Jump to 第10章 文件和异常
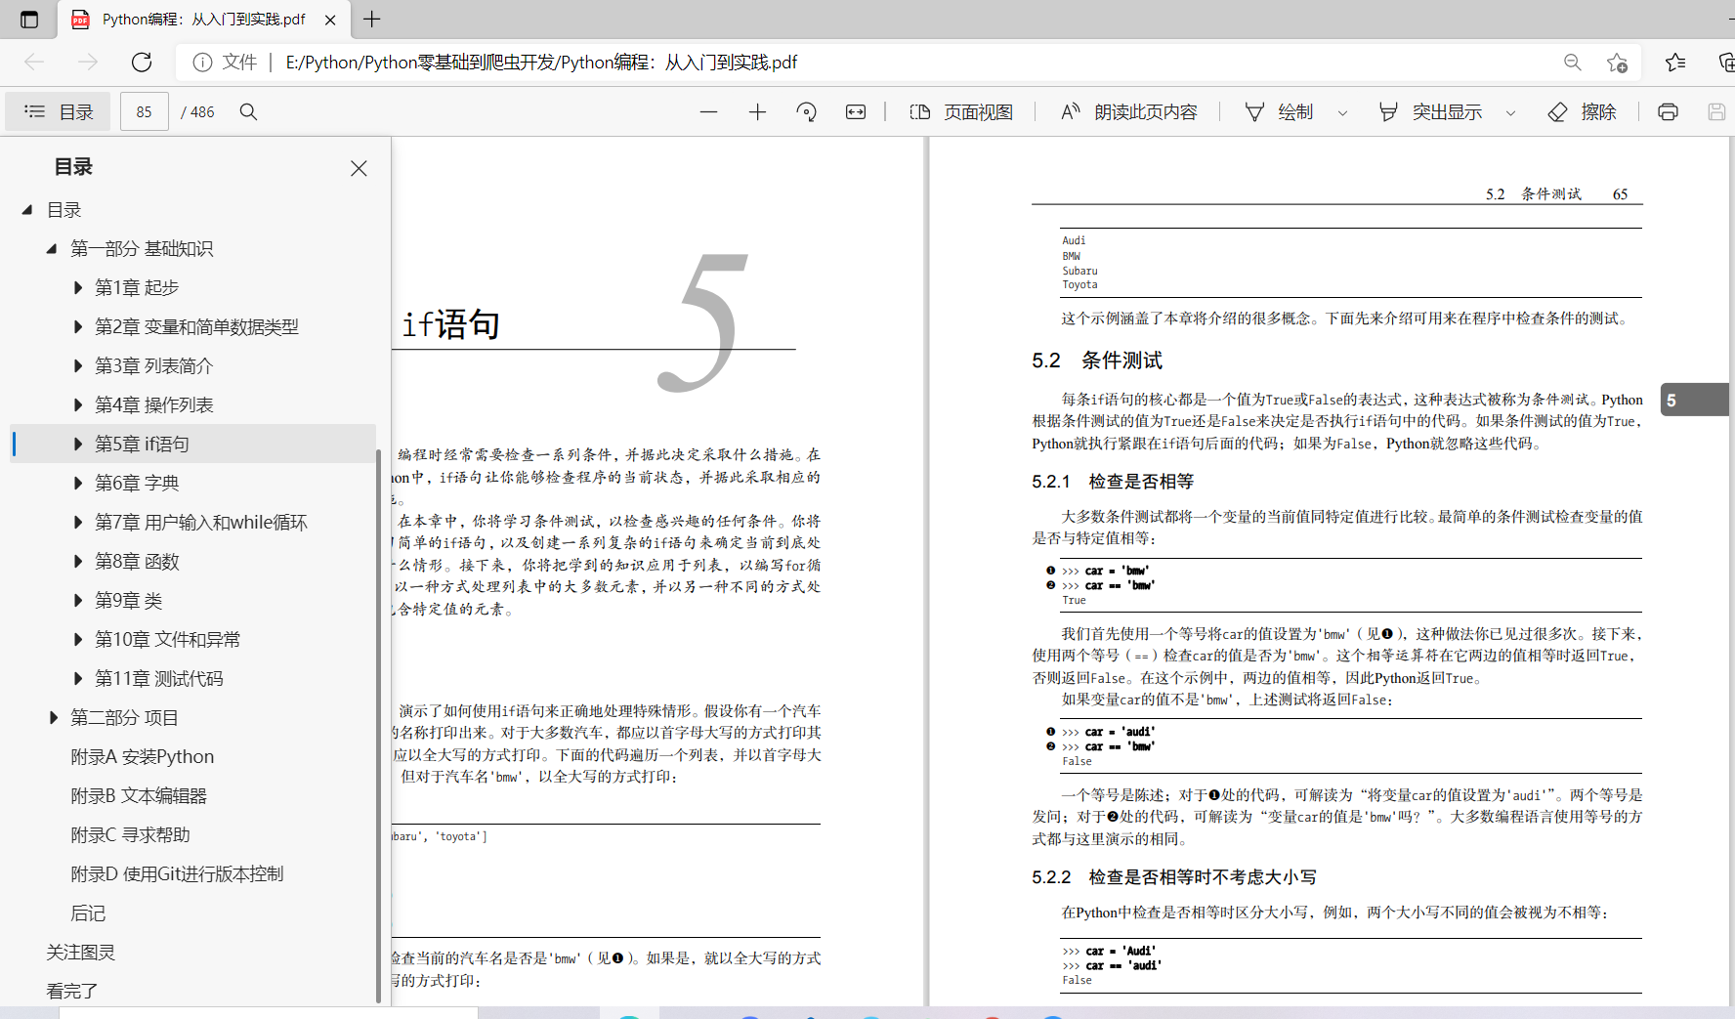 [x=167, y=639]
